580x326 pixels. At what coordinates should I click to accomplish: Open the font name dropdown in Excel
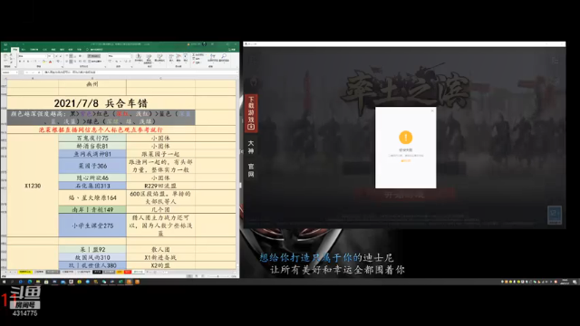click(x=46, y=56)
